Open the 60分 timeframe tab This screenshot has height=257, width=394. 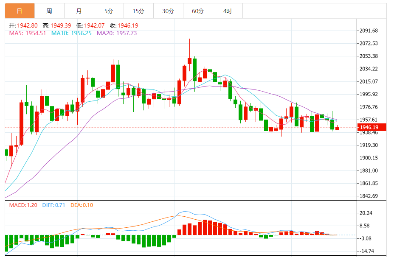[198, 11]
